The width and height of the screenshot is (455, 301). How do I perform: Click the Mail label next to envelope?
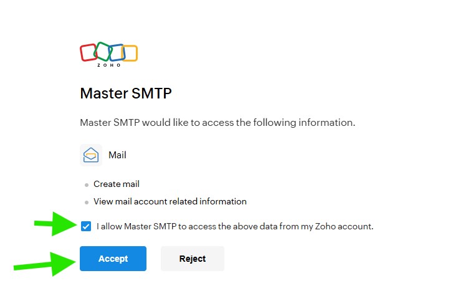tap(117, 155)
